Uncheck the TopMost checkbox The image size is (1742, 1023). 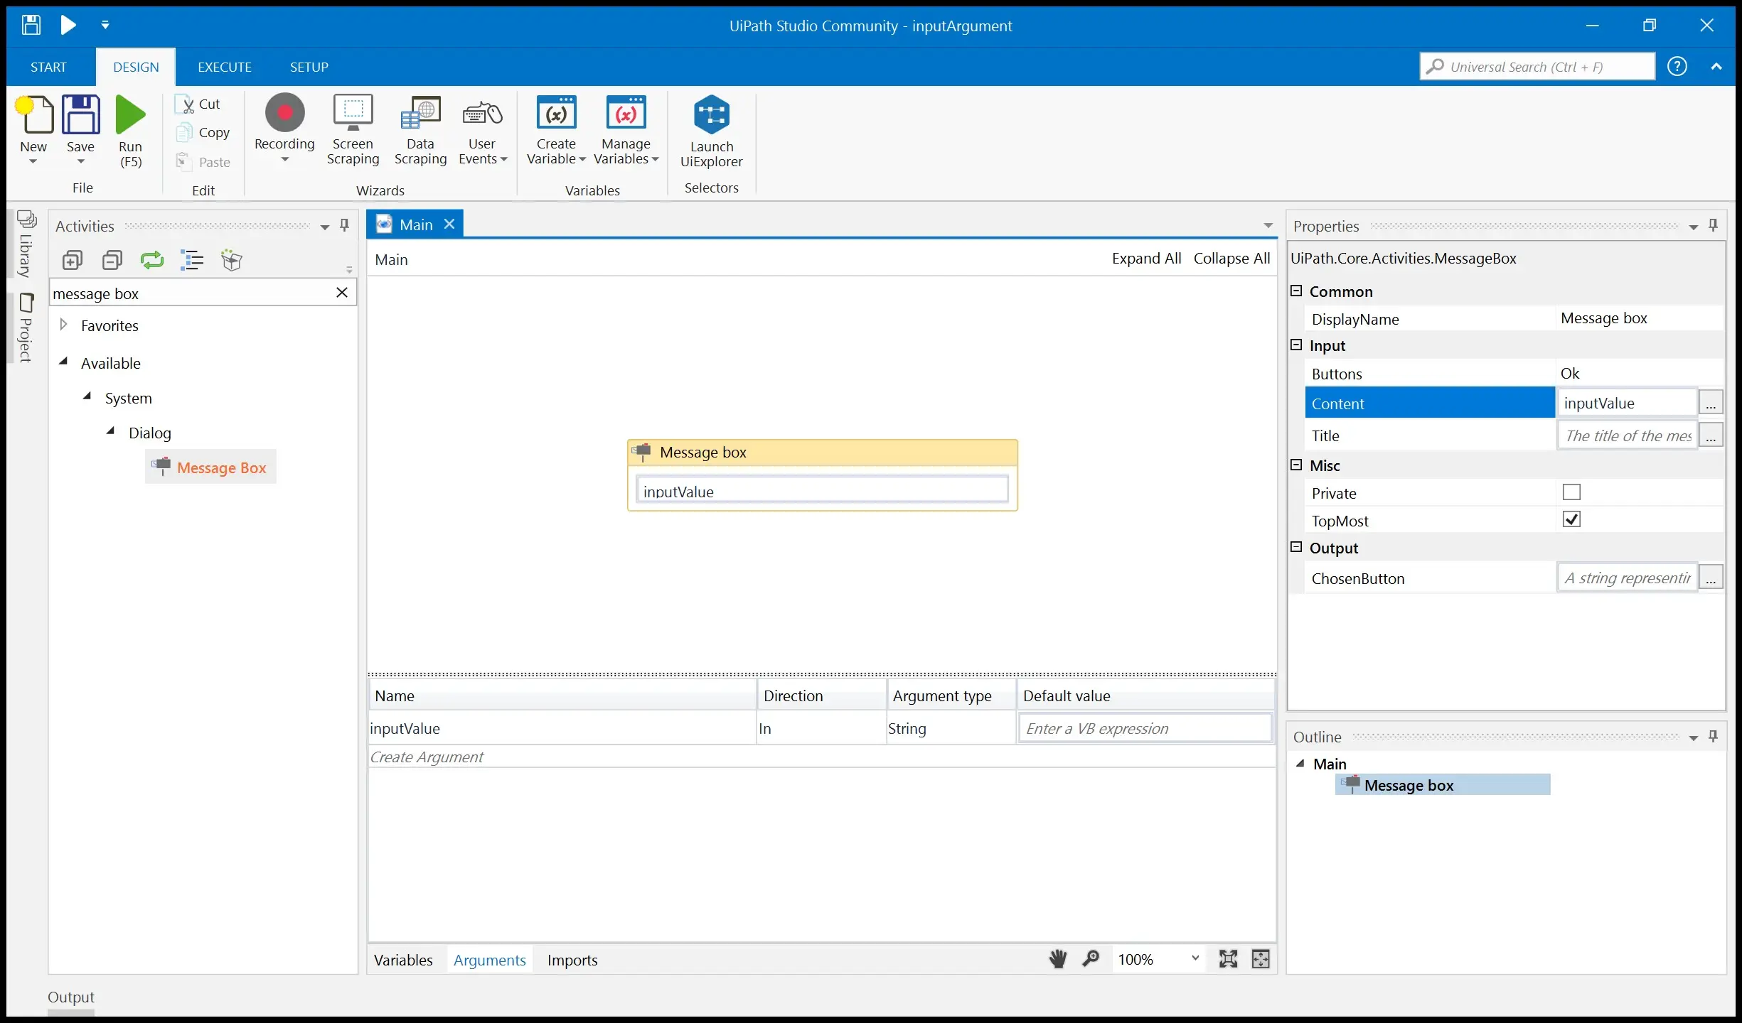click(1572, 519)
